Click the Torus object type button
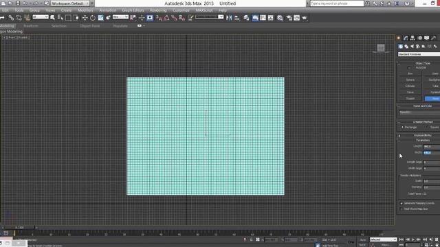Image resolution: width=440 pixels, height=247 pixels. tap(410, 92)
